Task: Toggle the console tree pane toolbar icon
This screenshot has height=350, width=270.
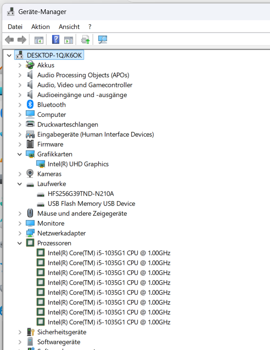Action: pos(39,40)
